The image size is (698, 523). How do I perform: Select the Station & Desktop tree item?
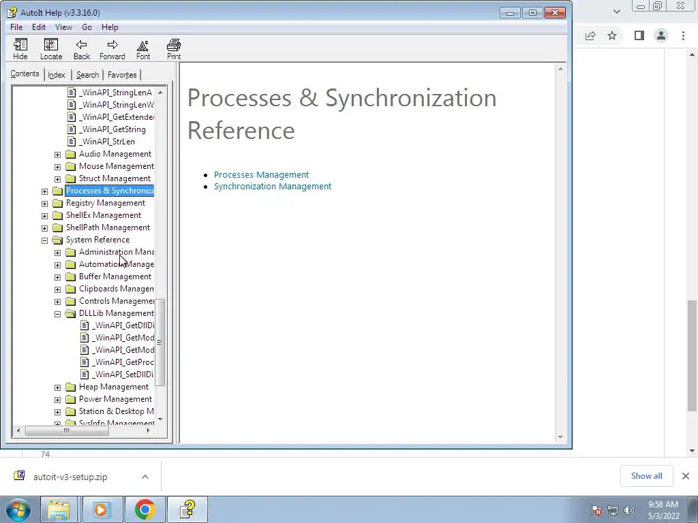click(116, 411)
